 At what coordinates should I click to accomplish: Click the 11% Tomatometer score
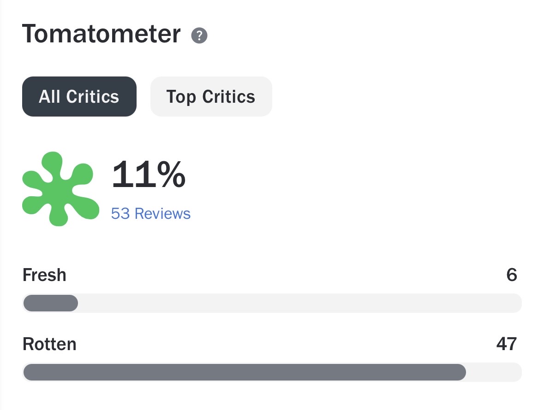pos(149,176)
